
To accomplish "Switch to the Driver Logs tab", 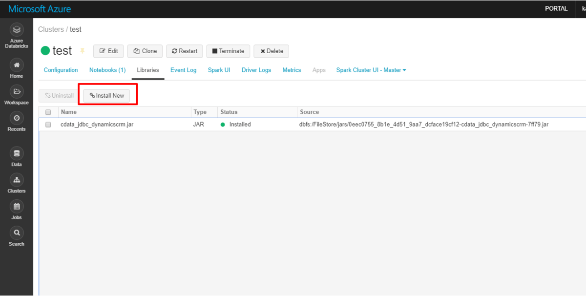I will [256, 70].
